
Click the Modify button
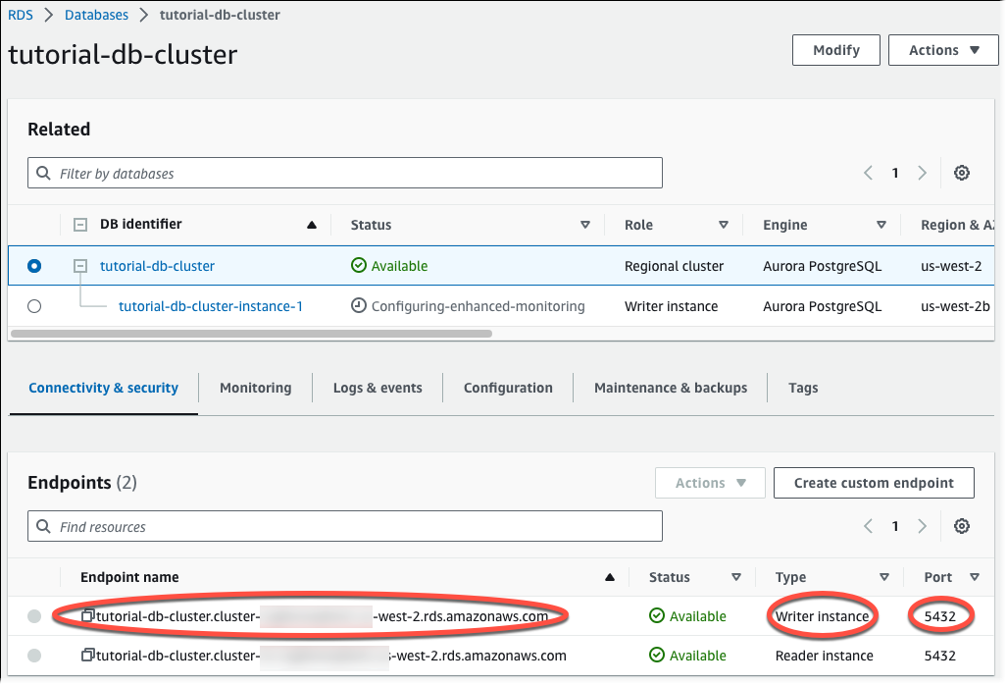pyautogui.click(x=835, y=50)
